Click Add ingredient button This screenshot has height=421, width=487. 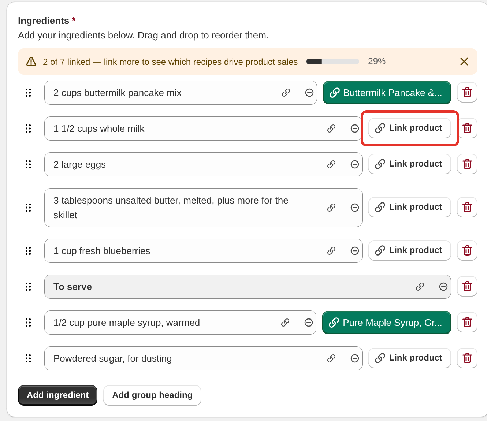coord(57,395)
